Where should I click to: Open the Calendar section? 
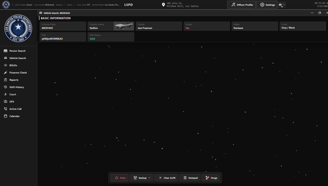(14, 116)
